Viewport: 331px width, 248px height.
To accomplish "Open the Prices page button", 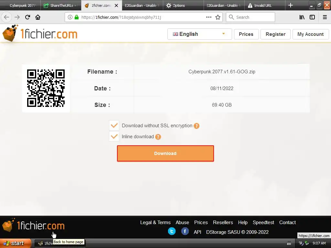I will [246, 34].
